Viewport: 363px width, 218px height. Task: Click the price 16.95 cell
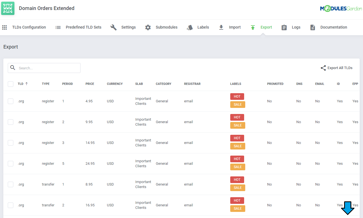(90, 205)
